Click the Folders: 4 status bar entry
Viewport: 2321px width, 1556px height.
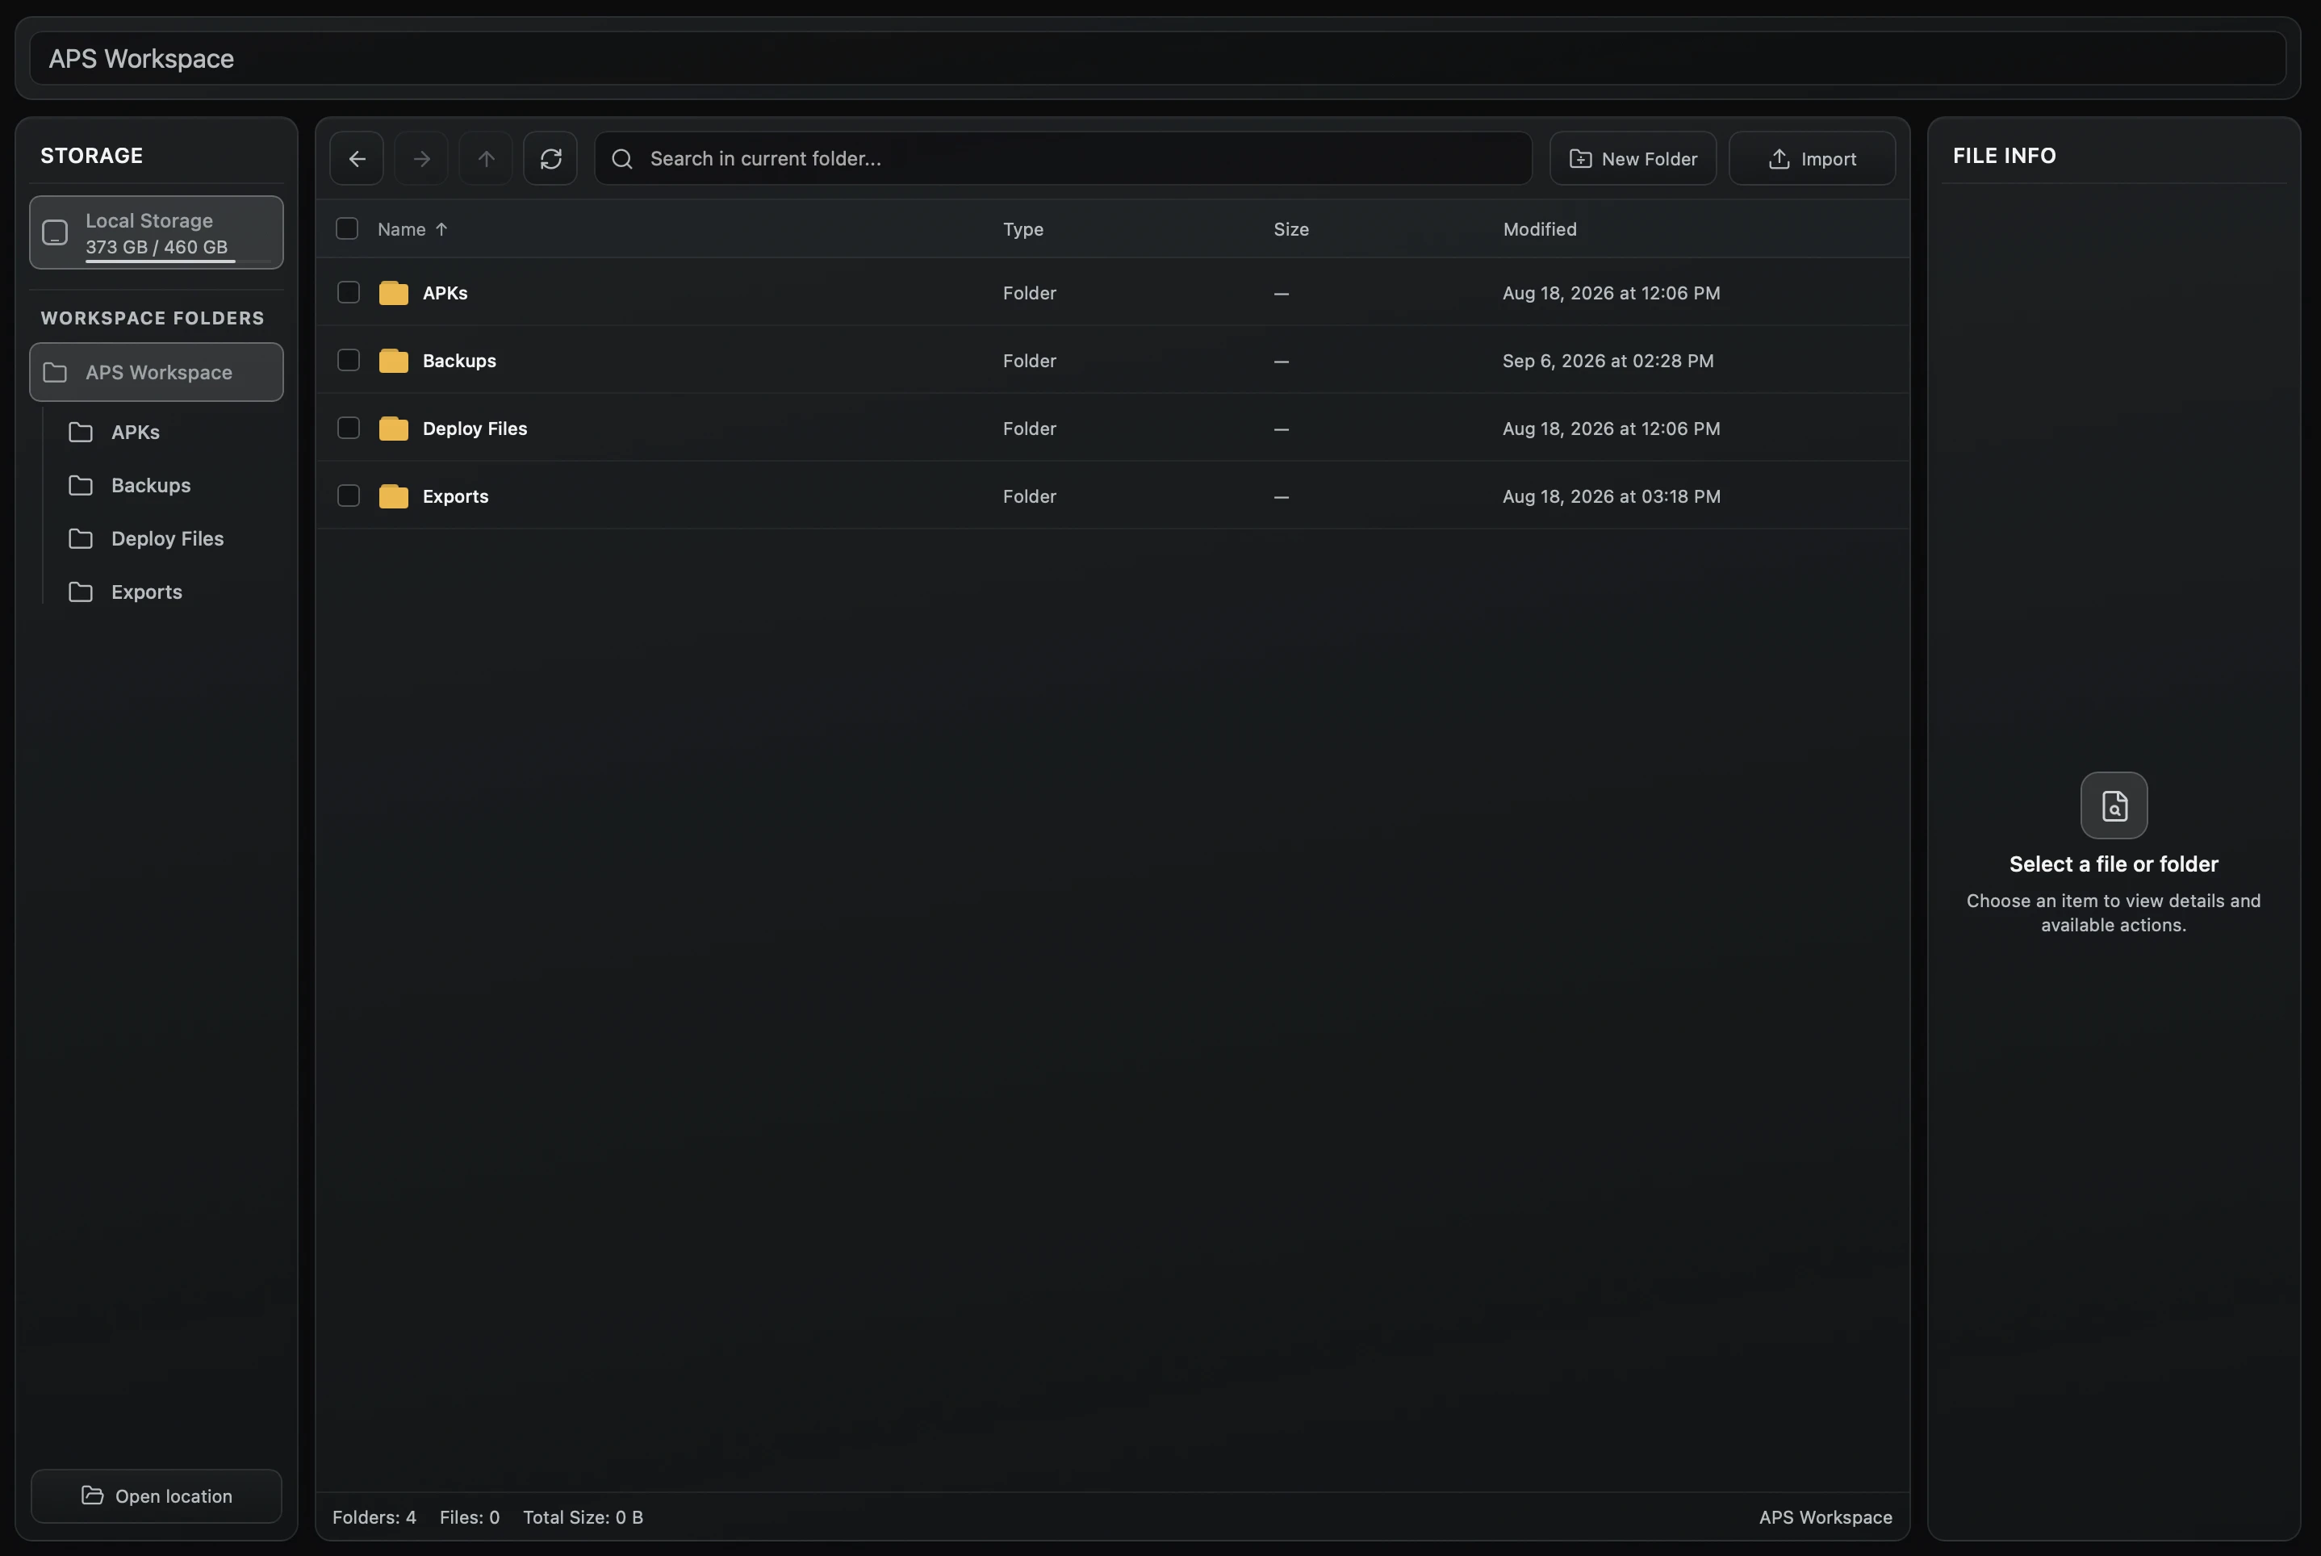[374, 1517]
